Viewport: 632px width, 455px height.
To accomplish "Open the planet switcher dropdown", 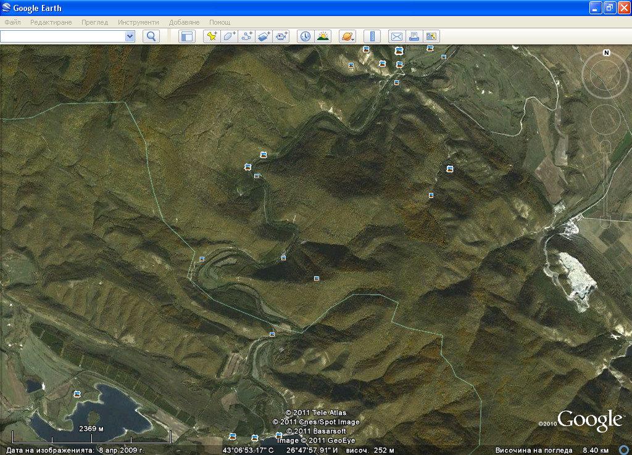I will [x=347, y=36].
